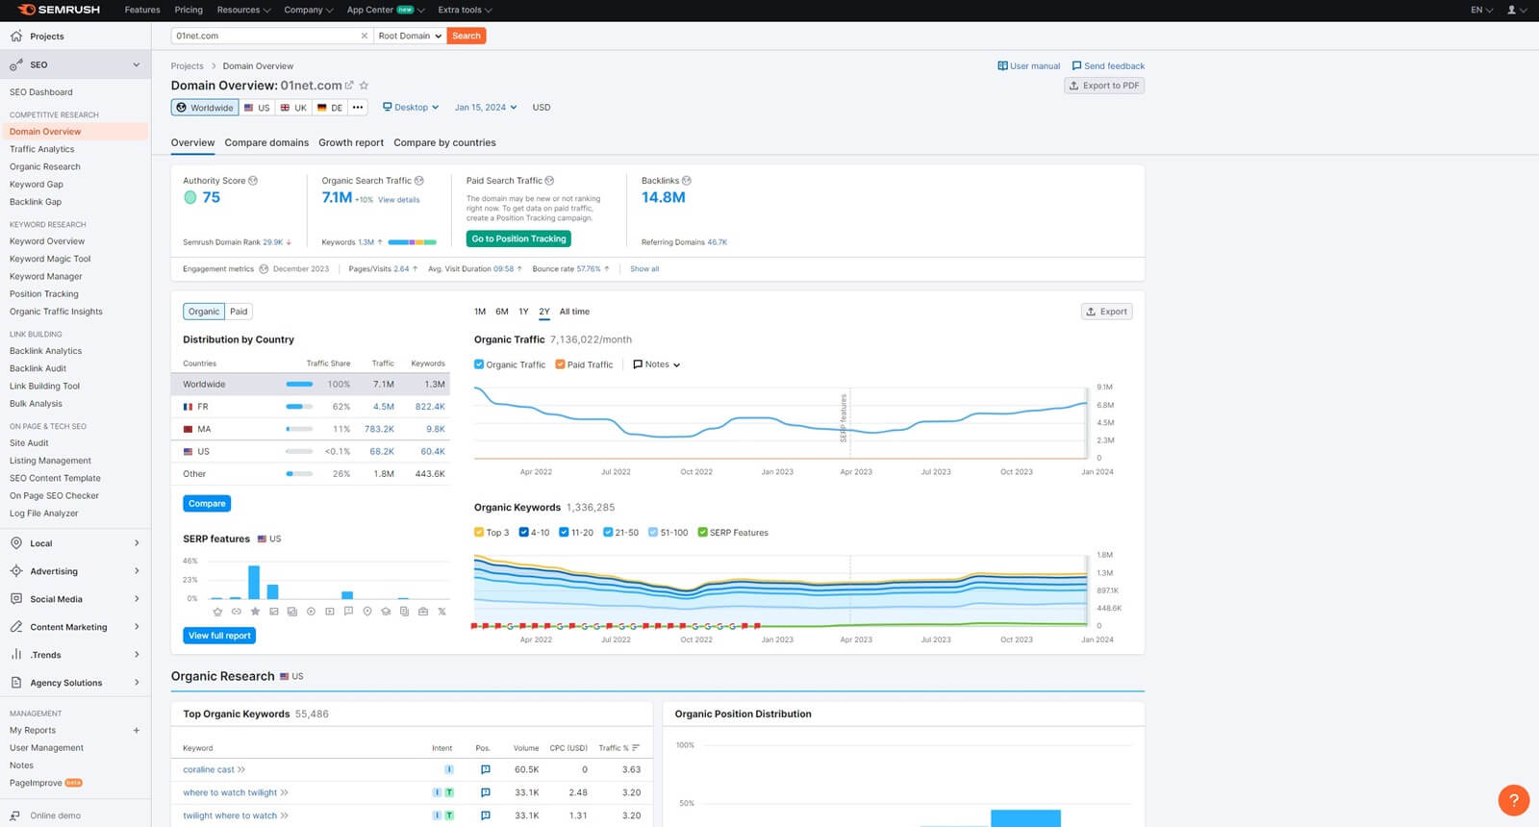Click the .Trends bar chart icon
The height and width of the screenshot is (827, 1539).
coord(16,655)
